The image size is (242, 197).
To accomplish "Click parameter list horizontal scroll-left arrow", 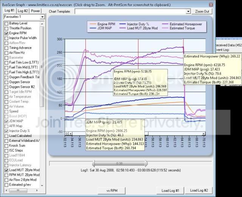I will [x=6, y=191].
